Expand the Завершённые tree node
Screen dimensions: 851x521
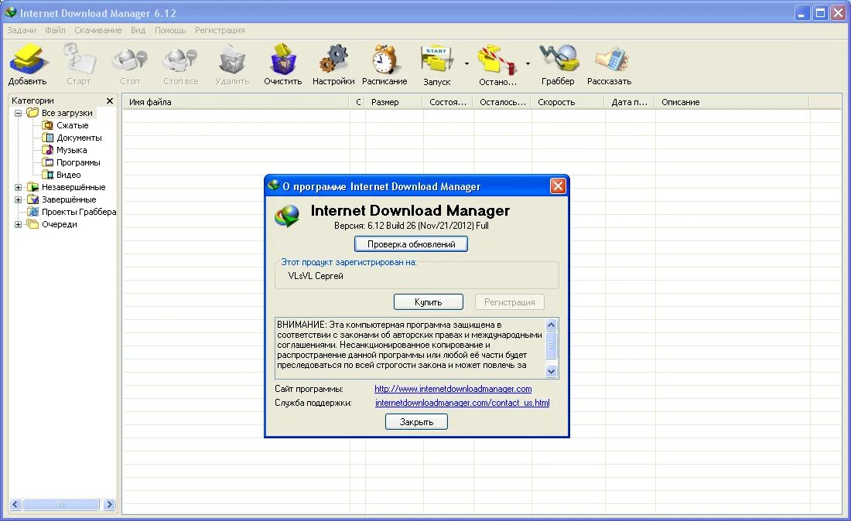tap(18, 199)
